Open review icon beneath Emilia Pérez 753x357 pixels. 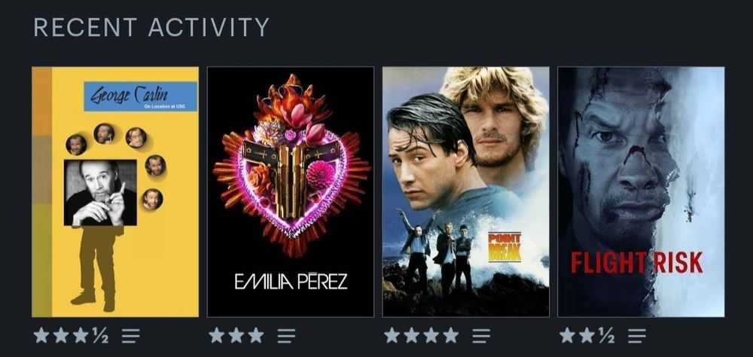286,335
